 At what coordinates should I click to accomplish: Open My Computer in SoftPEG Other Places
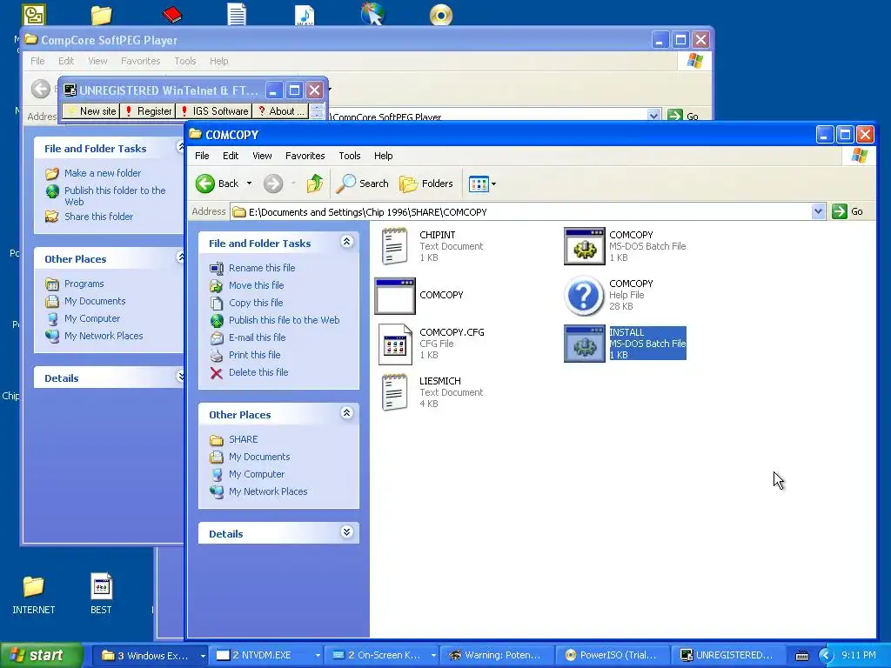tap(92, 318)
